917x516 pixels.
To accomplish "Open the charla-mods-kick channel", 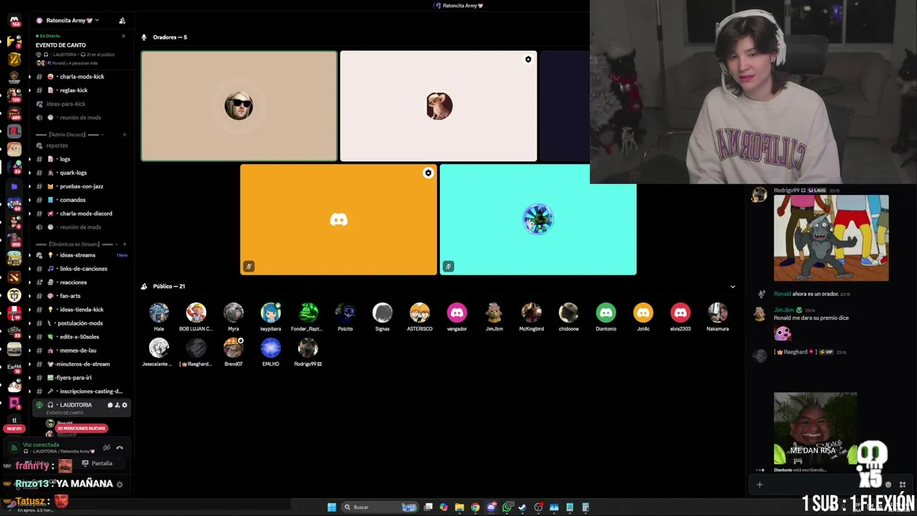I will point(81,77).
